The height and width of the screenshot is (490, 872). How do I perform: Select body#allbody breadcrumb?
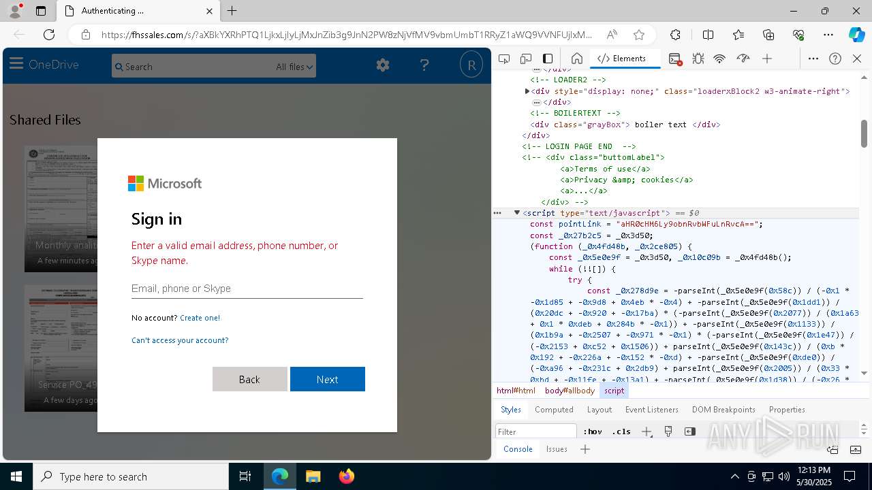click(x=570, y=391)
